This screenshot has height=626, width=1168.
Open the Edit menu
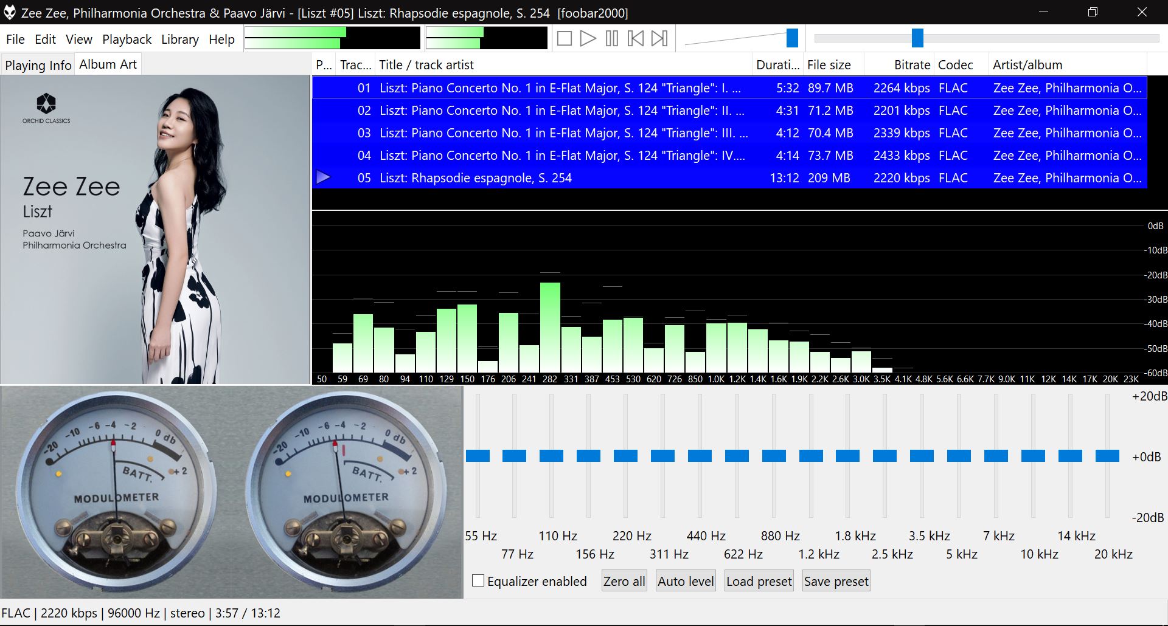coord(45,40)
